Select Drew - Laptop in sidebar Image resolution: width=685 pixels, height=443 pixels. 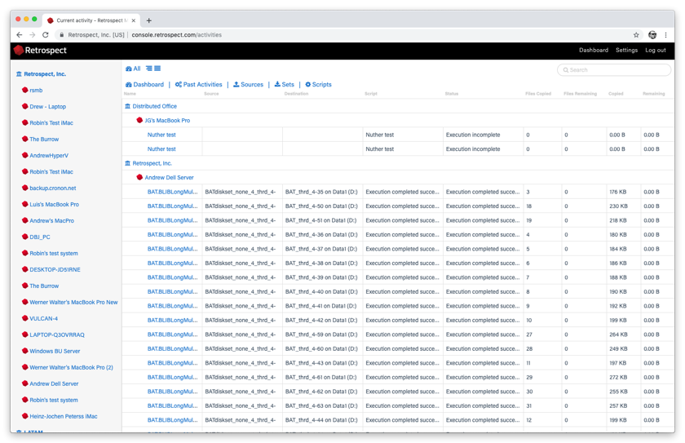coord(47,107)
